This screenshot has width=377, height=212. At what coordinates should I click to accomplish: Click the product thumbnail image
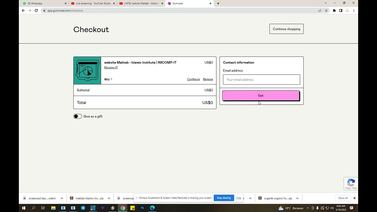tap(87, 70)
